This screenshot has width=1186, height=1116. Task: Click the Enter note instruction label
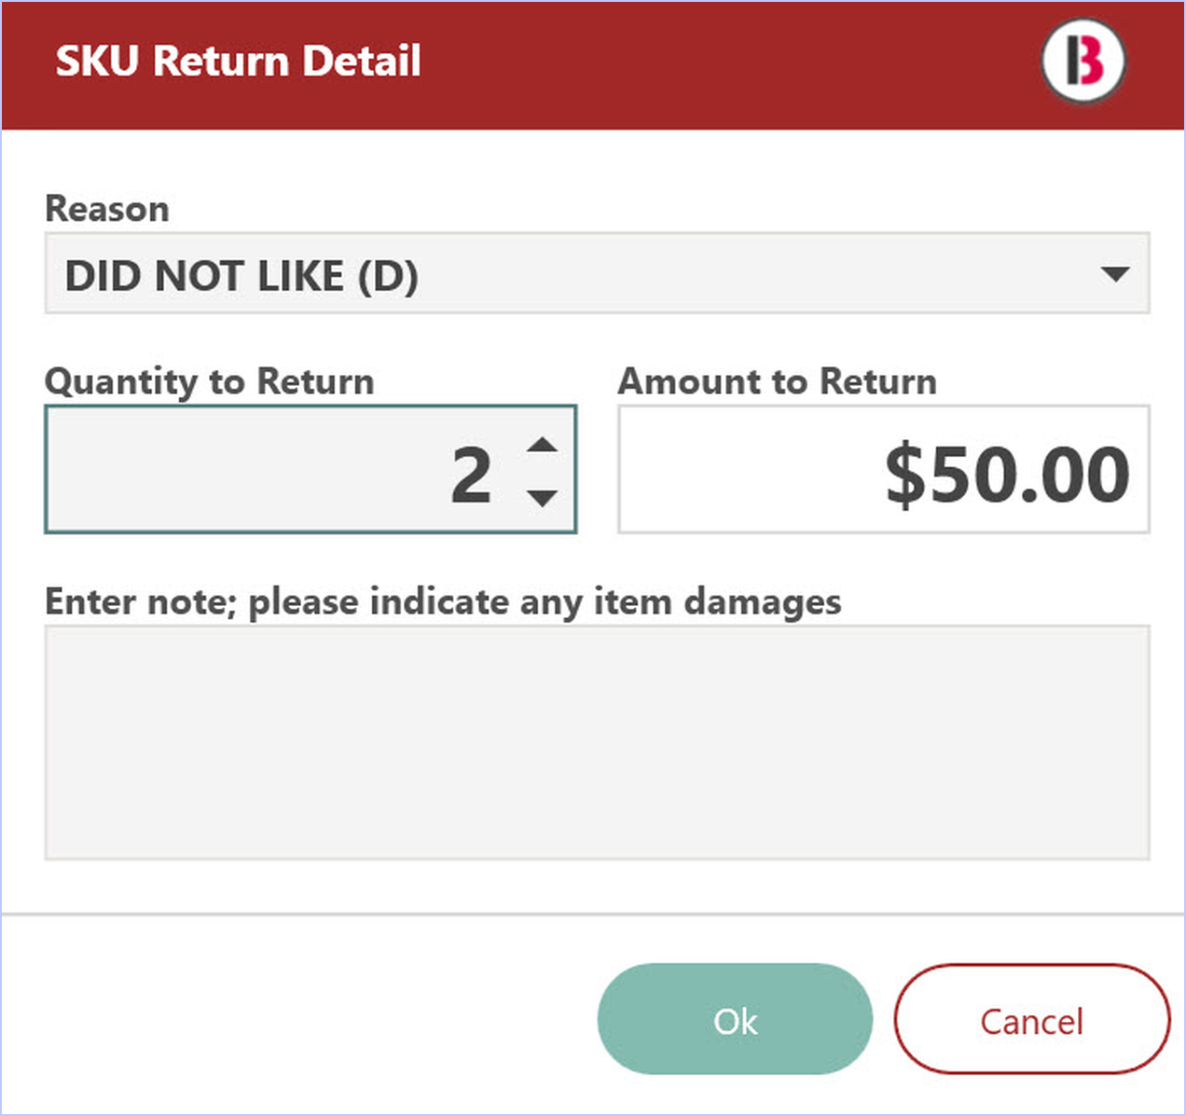443,602
